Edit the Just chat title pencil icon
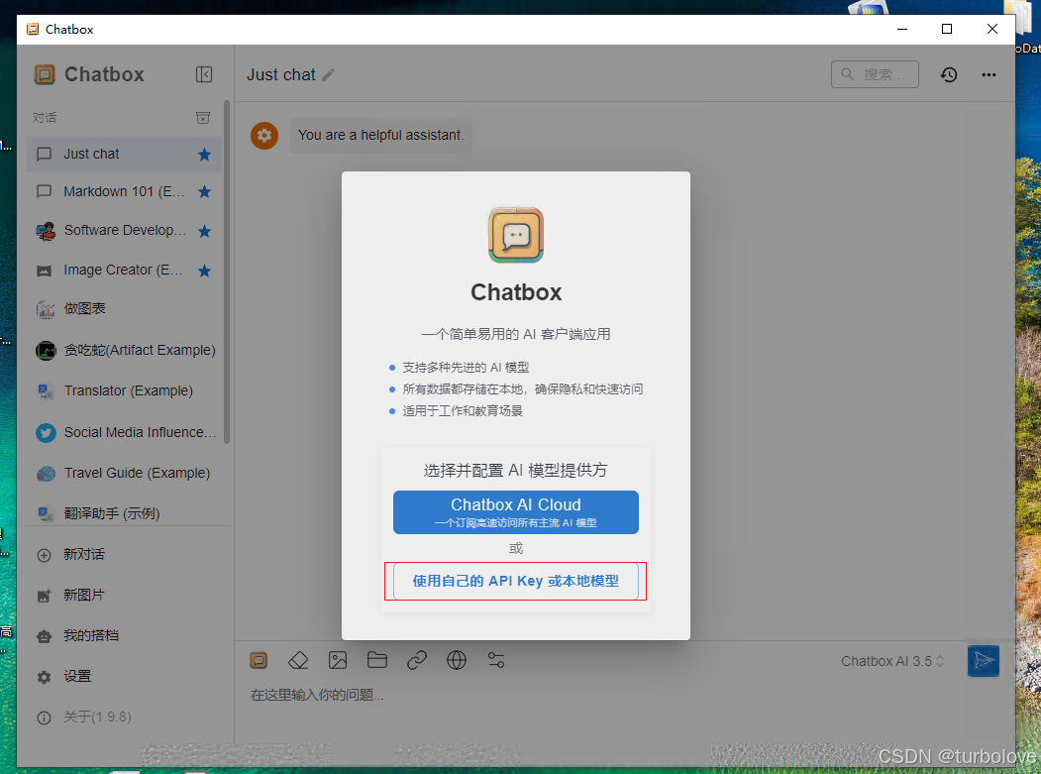Screen dimensions: 1041x774 click(328, 75)
